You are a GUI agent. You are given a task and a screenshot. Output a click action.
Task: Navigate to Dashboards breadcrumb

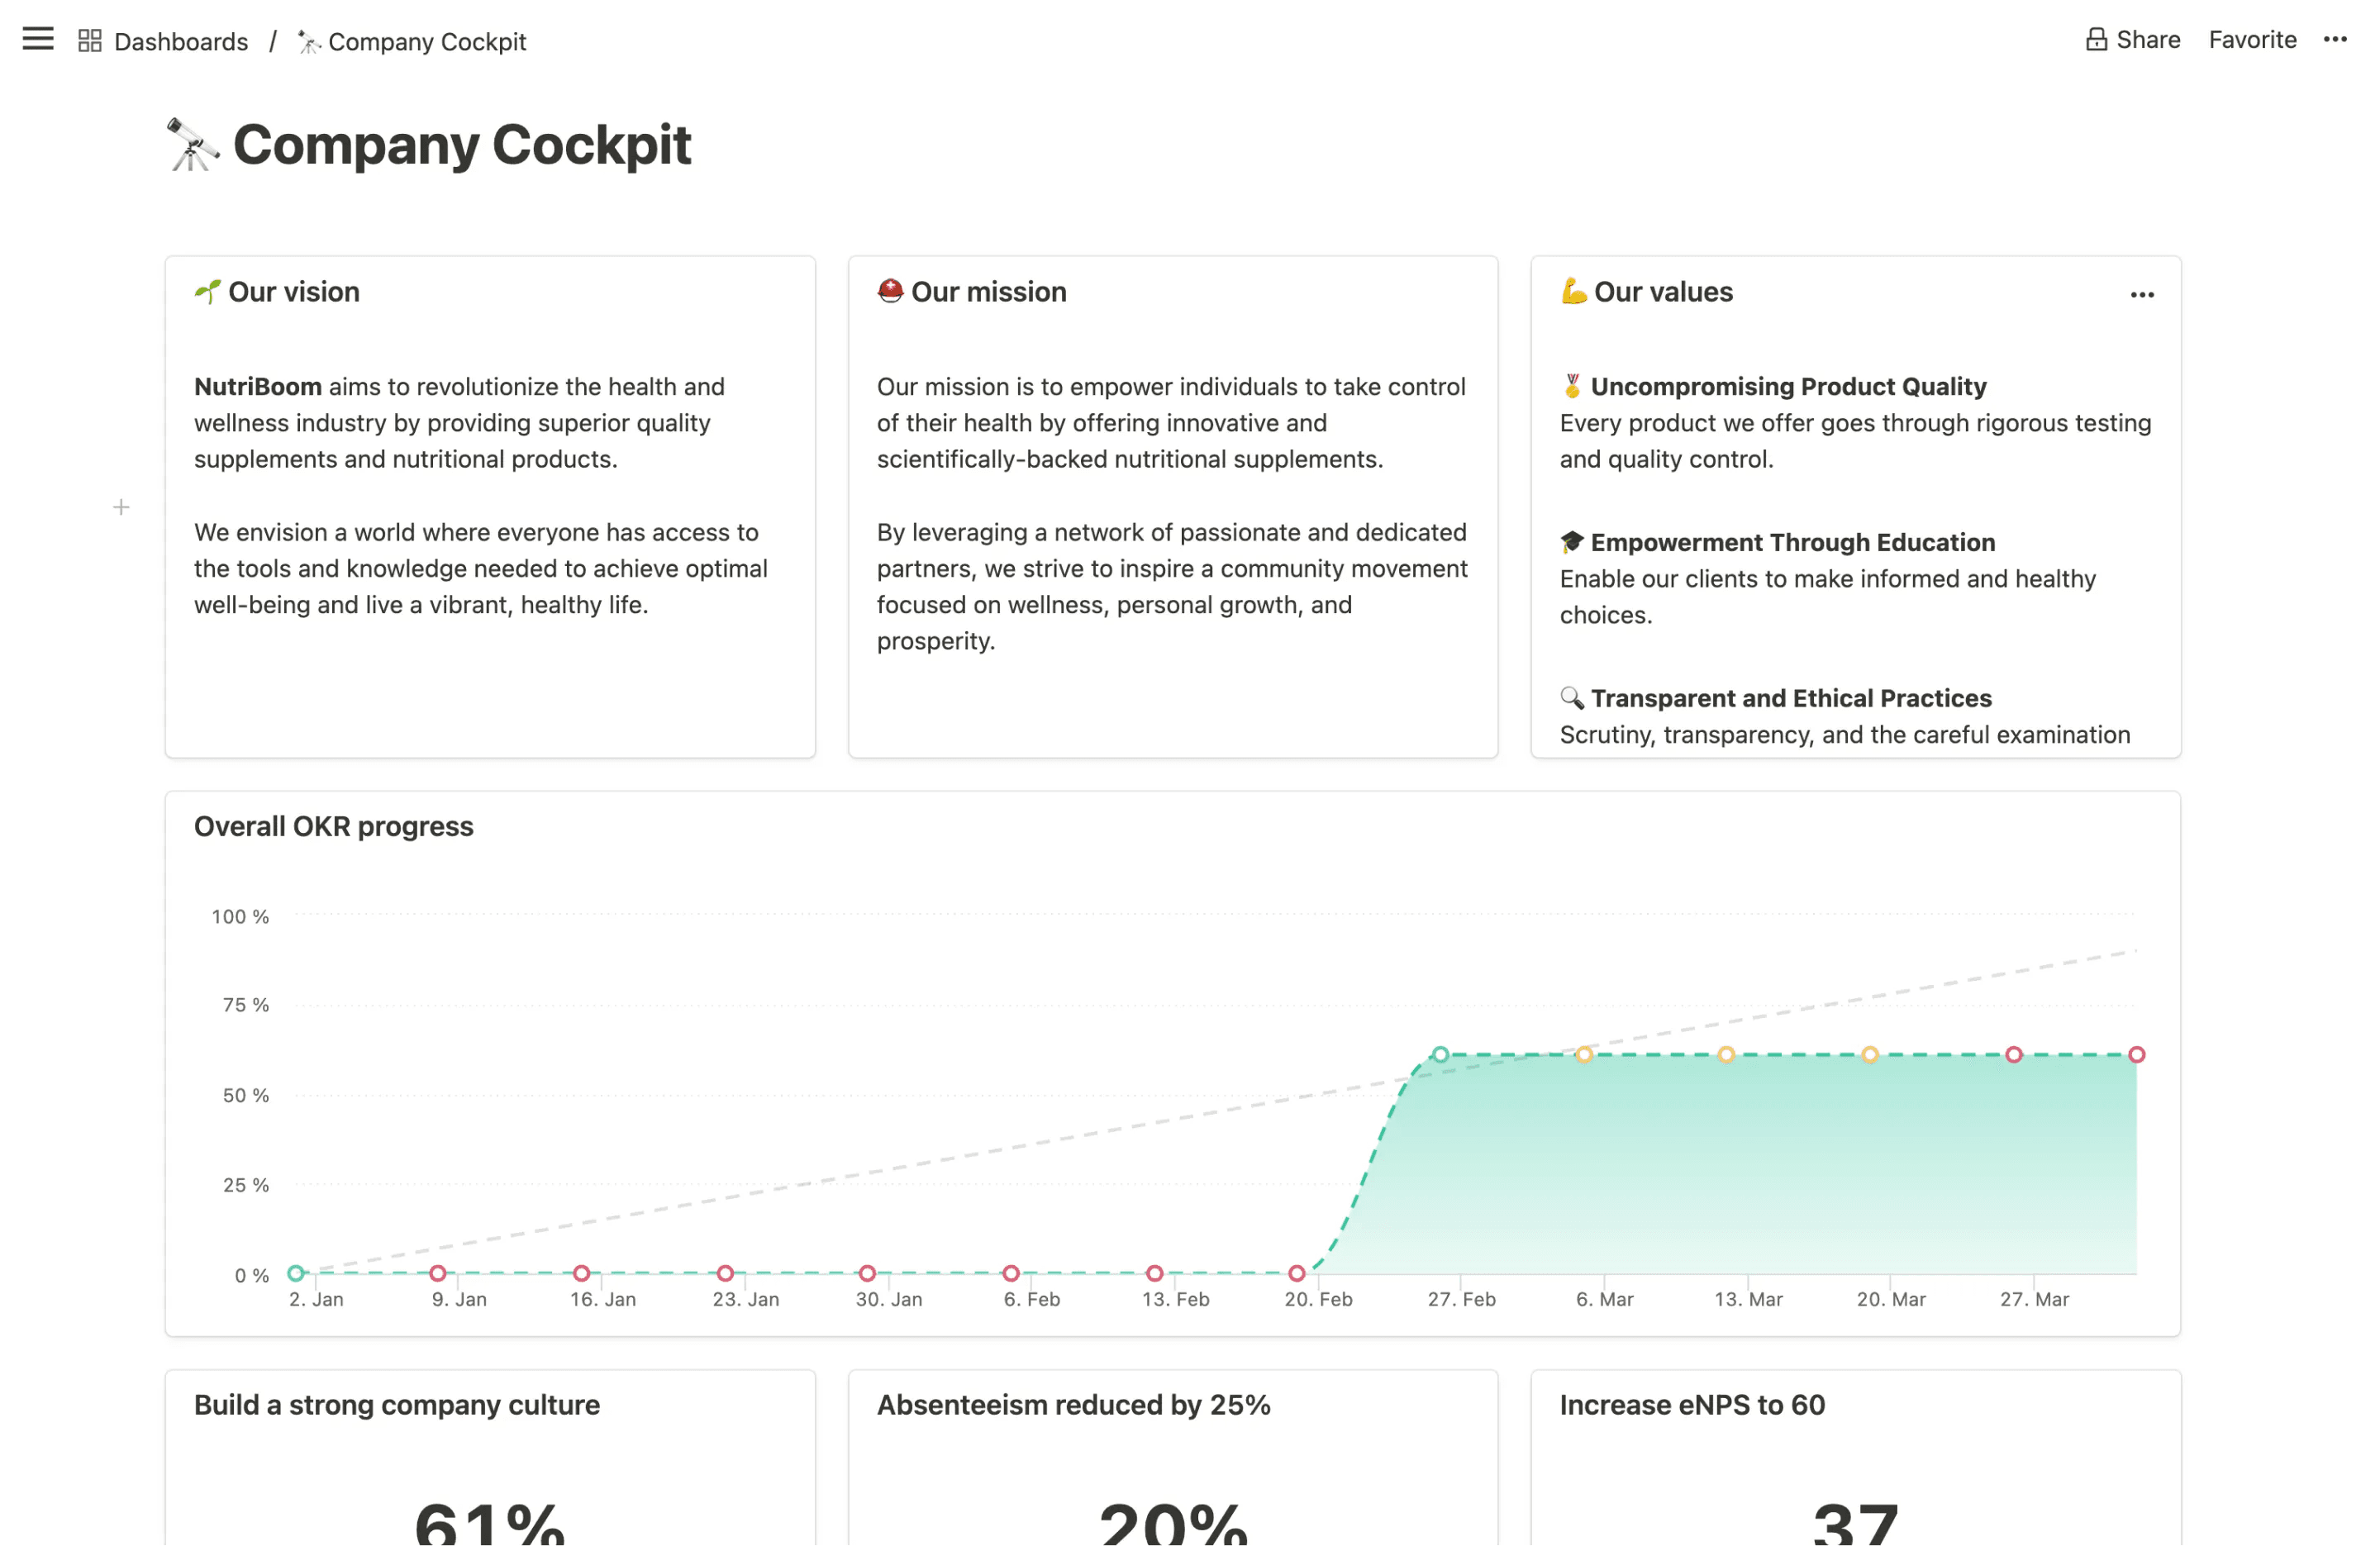coord(181,42)
